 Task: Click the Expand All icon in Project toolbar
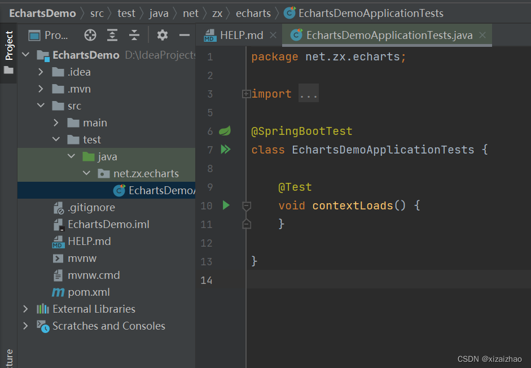pos(112,35)
